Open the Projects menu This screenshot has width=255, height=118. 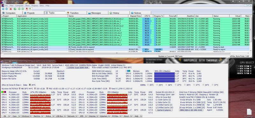[35, 5]
